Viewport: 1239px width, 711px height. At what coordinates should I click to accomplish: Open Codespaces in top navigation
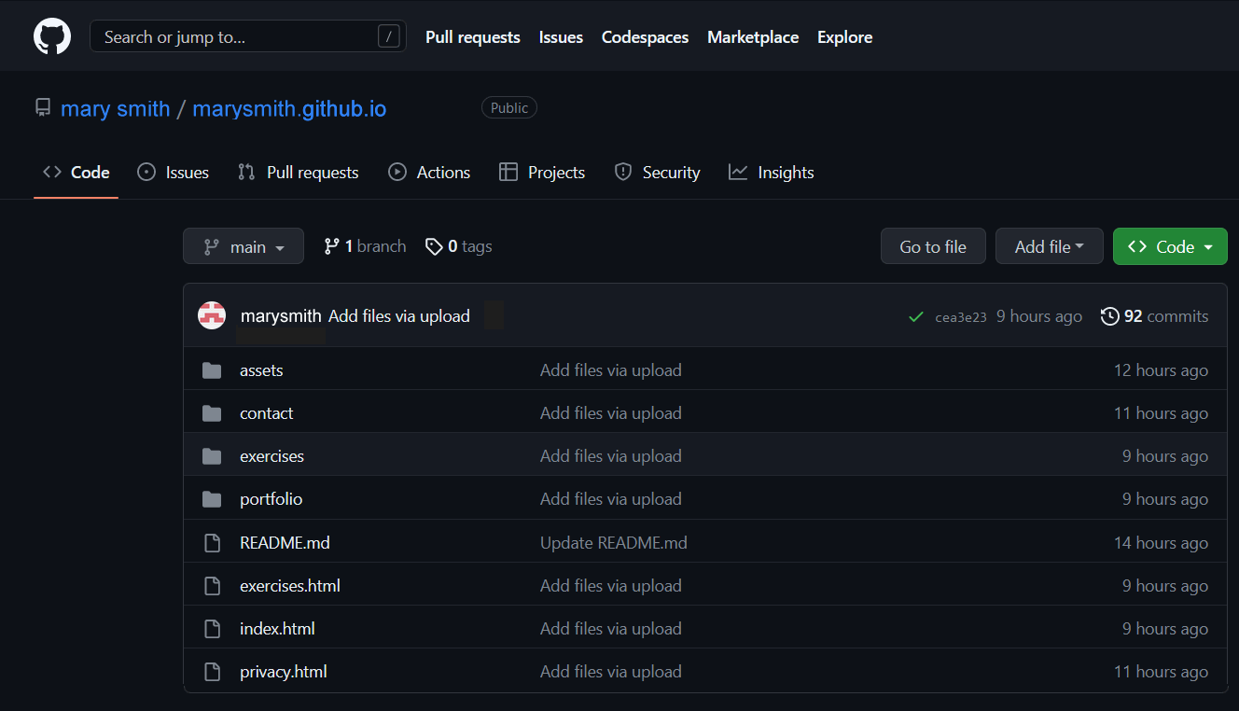pos(645,37)
